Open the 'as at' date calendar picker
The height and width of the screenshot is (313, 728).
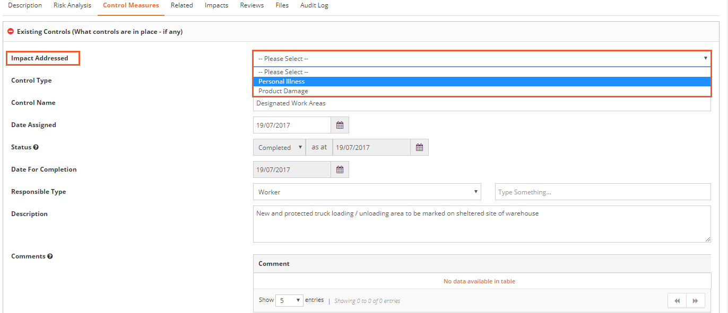tap(419, 147)
